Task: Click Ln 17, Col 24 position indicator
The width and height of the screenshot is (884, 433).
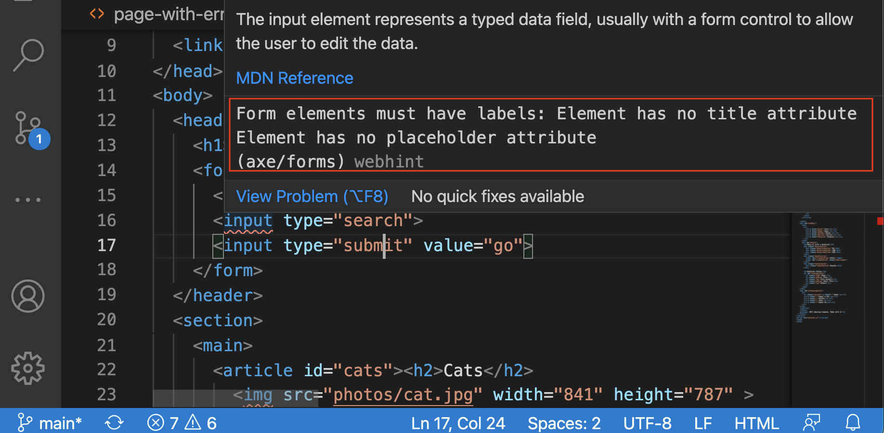Action: point(458,423)
